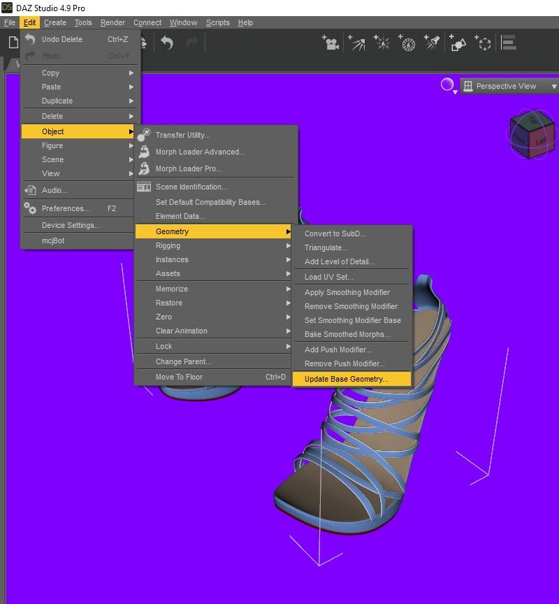Choose Set Default Compatibility Bases
Screen dimensions: 559x604
coord(215,202)
